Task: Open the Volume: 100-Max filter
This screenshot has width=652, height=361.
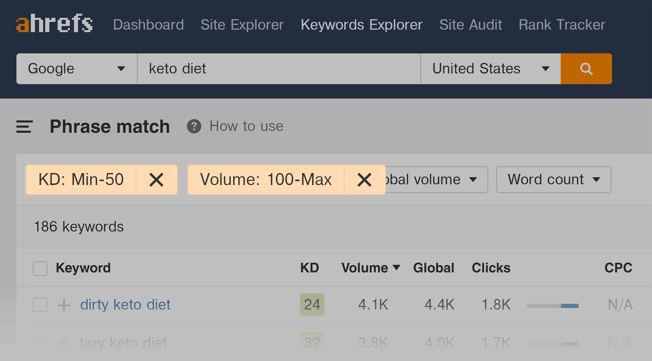Action: pyautogui.click(x=266, y=180)
